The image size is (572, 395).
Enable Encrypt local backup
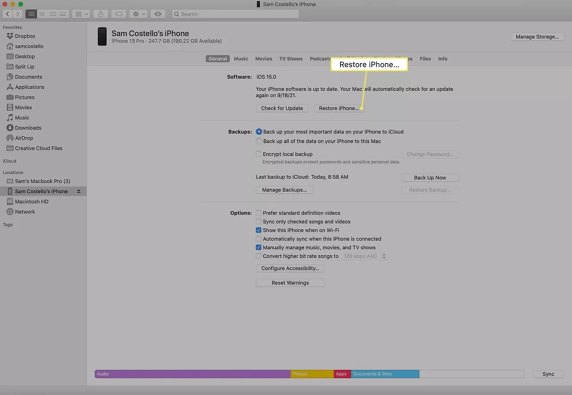pos(259,154)
